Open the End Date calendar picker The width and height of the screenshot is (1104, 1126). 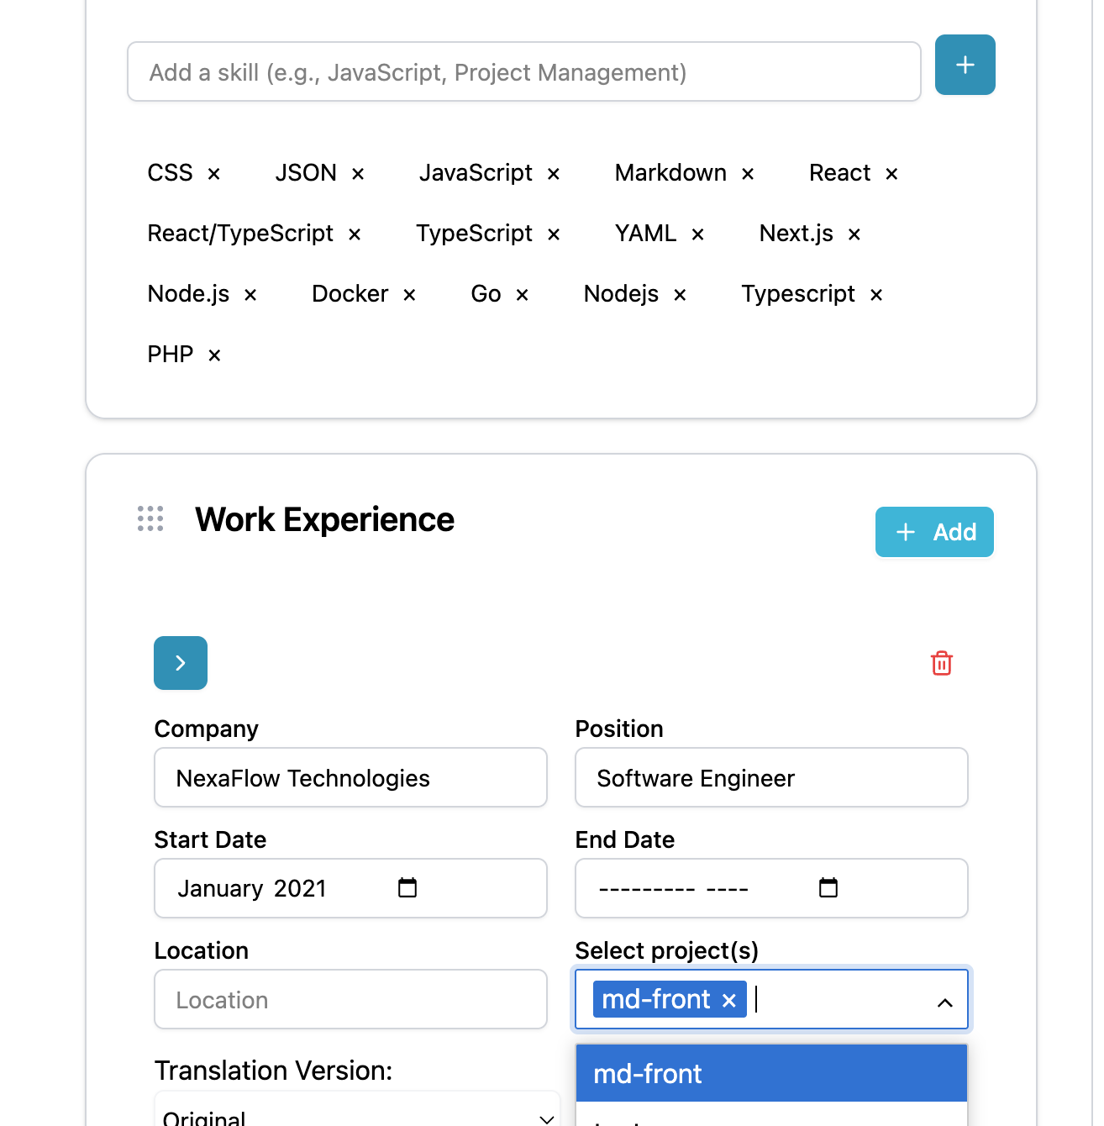[828, 887]
